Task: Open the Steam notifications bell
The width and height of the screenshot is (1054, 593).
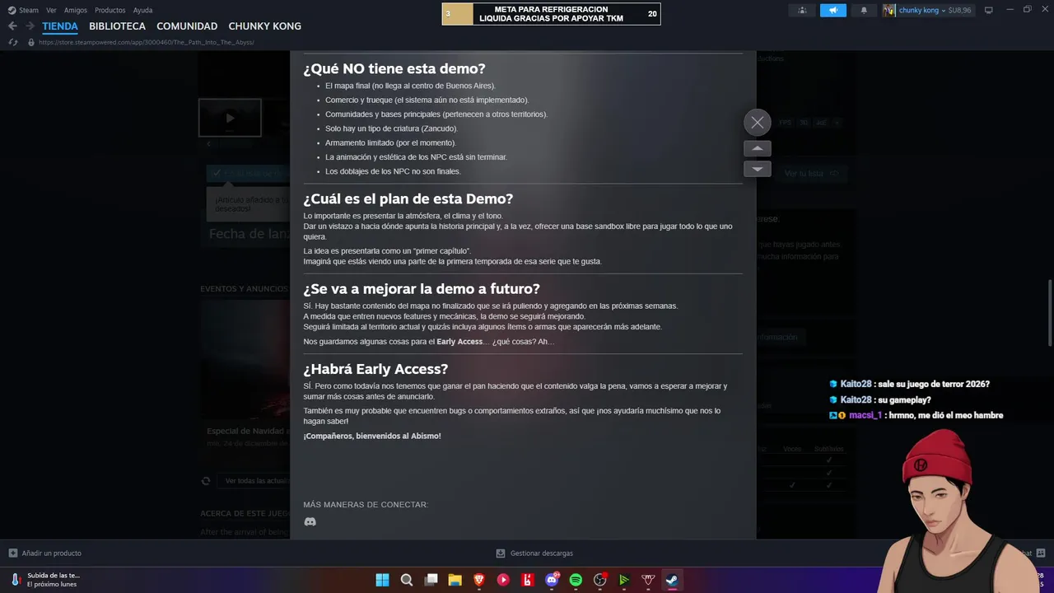Action: 864,10
